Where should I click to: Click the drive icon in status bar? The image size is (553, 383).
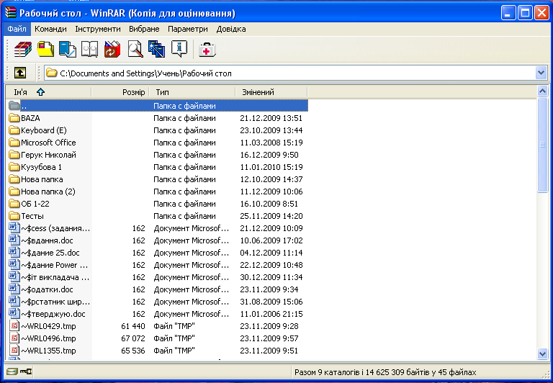12,371
